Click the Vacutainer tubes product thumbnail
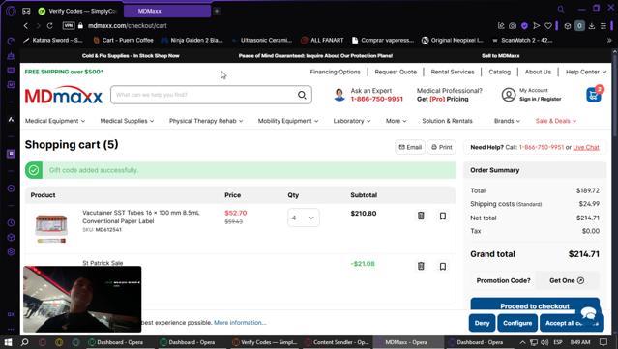 (x=51, y=228)
